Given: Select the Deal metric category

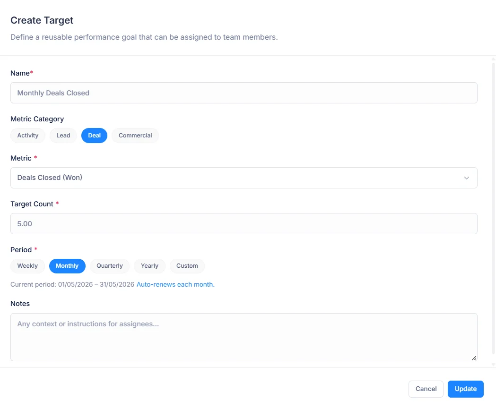Looking at the screenshot, I should [x=94, y=135].
